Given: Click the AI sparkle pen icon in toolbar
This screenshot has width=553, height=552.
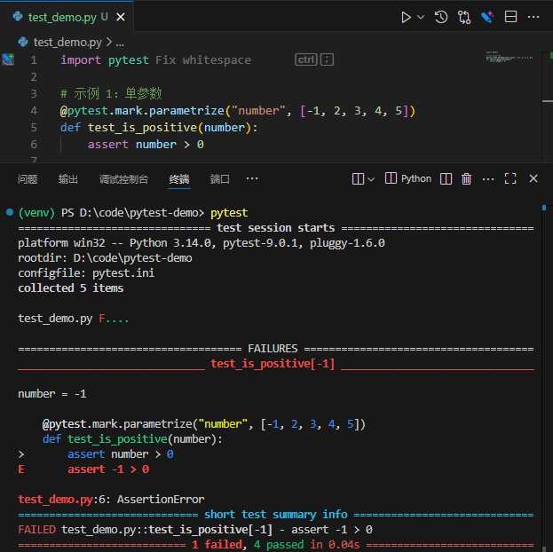Looking at the screenshot, I should point(487,17).
